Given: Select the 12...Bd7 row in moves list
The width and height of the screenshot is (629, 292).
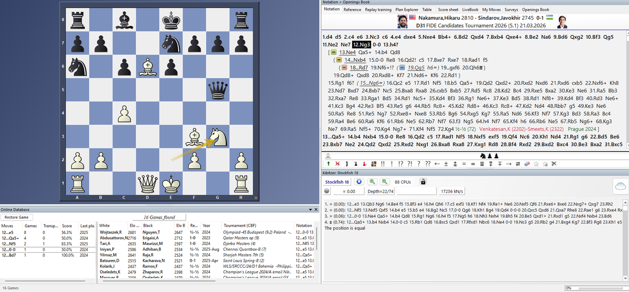Looking at the screenshot, I should 48,255.
